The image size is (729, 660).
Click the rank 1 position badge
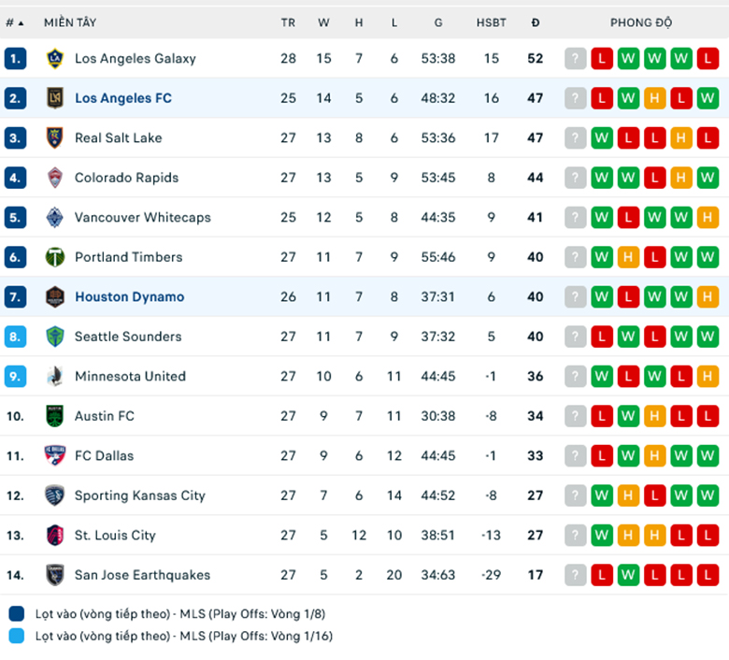pos(15,58)
